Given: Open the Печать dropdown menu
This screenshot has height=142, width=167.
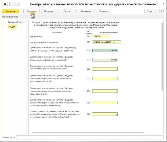Looking at the screenshot, I should point(68,11).
